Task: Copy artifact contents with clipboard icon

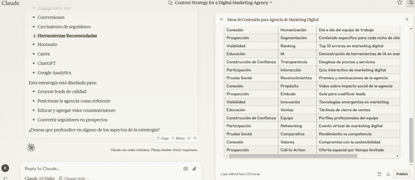Action: coord(379,174)
